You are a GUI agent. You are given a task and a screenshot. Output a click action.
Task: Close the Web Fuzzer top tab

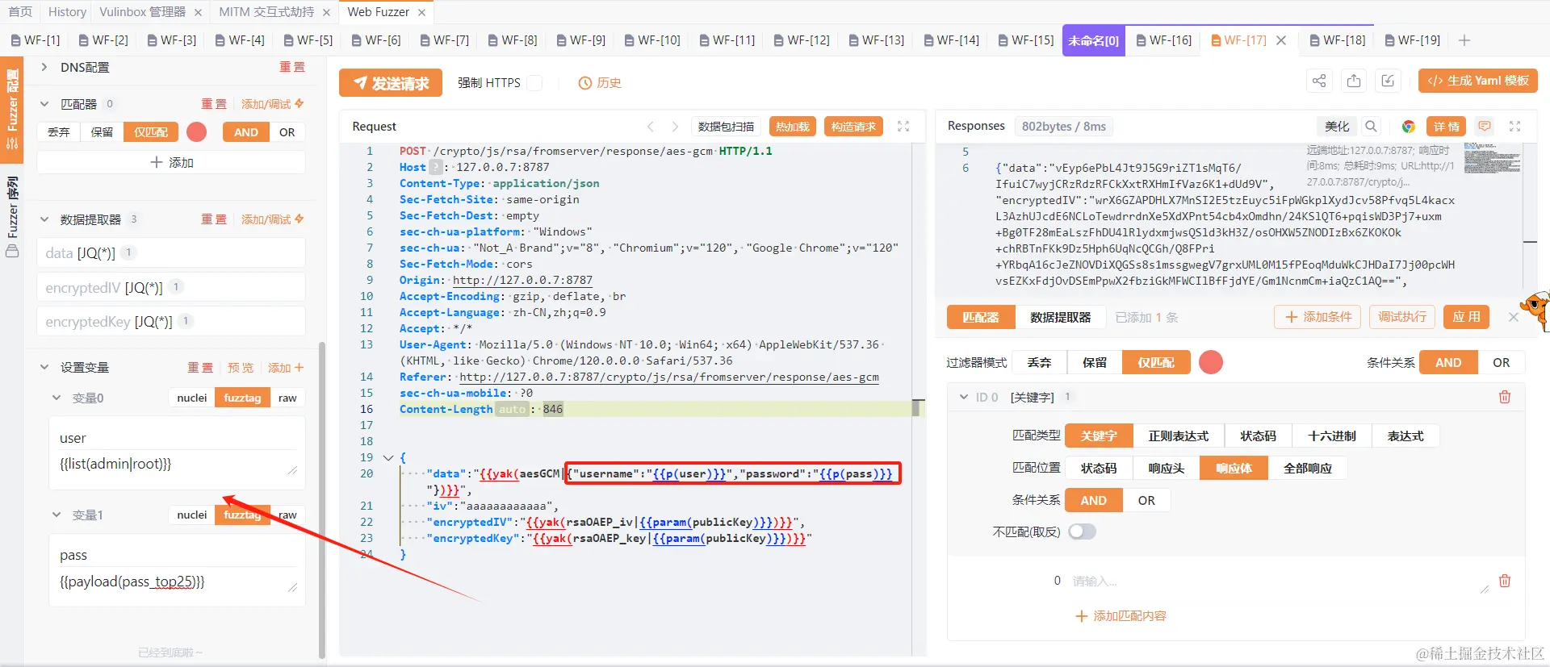(x=421, y=12)
